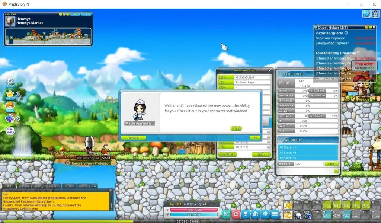Open the shirt icon on the left sidebar
Image resolution: width=381 pixels, height=223 pixels.
[10, 131]
